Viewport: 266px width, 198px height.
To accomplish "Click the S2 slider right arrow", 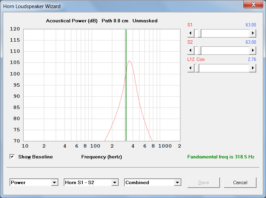I will (x=252, y=50).
